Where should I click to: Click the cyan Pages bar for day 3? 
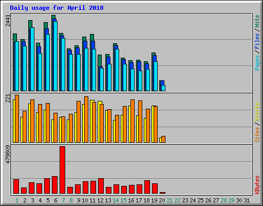pos(32,59)
